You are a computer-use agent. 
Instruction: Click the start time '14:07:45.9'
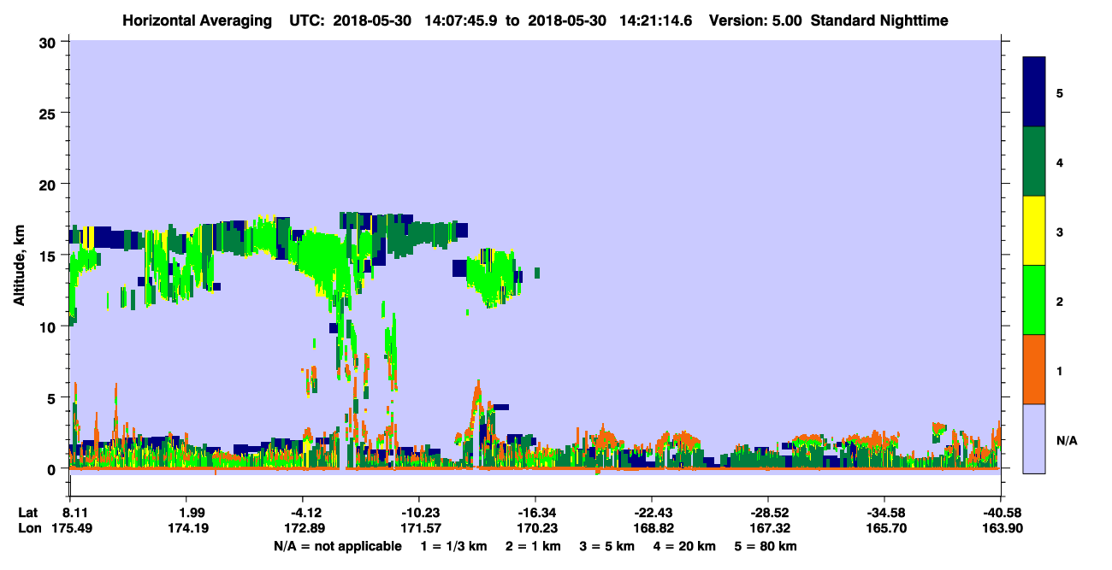point(459,21)
